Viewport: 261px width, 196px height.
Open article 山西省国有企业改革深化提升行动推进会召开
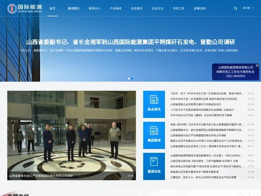point(196,104)
